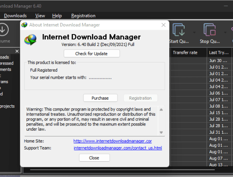Open the Downloads menu
The width and height of the screenshot is (233, 177).
[15, 16]
